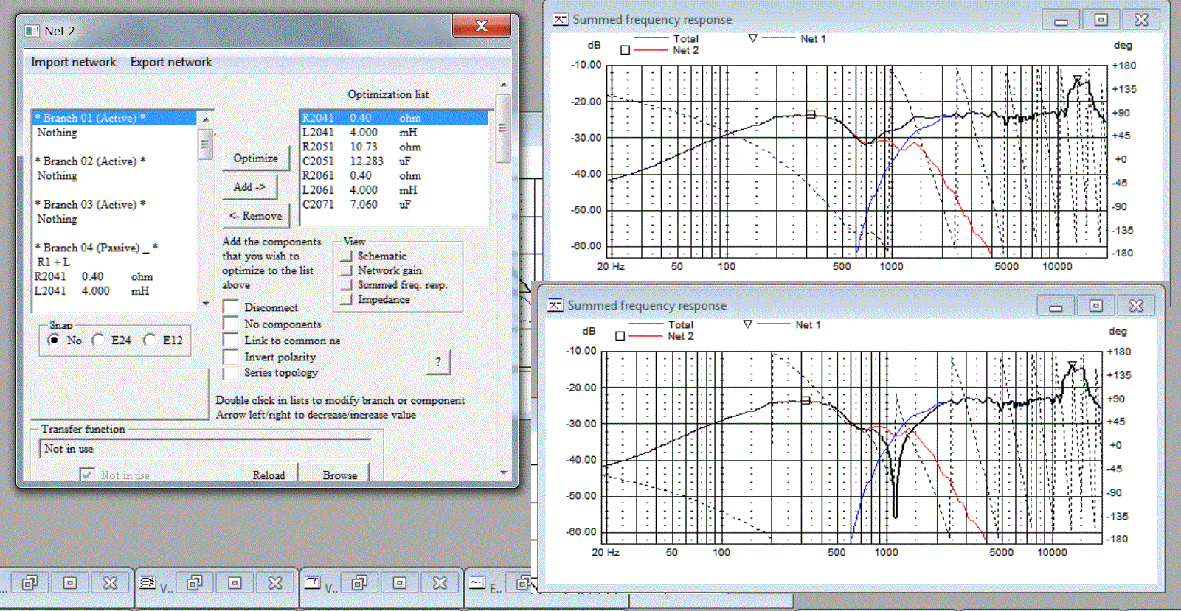Enable Invert polarity
Image resolution: width=1181 pixels, height=611 pixels.
(x=231, y=357)
